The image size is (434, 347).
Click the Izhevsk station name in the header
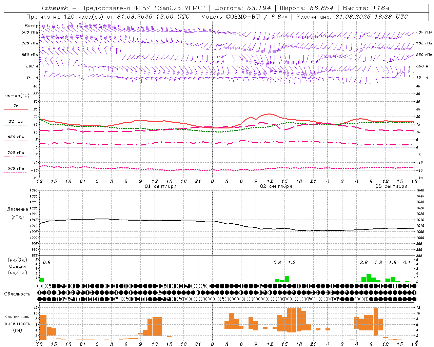pyautogui.click(x=54, y=8)
